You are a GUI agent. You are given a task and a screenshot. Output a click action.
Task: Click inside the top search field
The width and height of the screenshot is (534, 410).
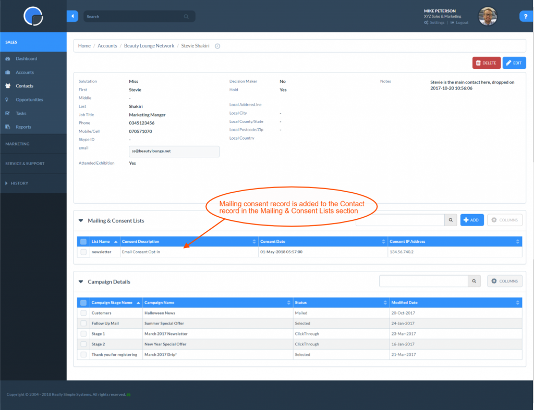pyautogui.click(x=130, y=16)
